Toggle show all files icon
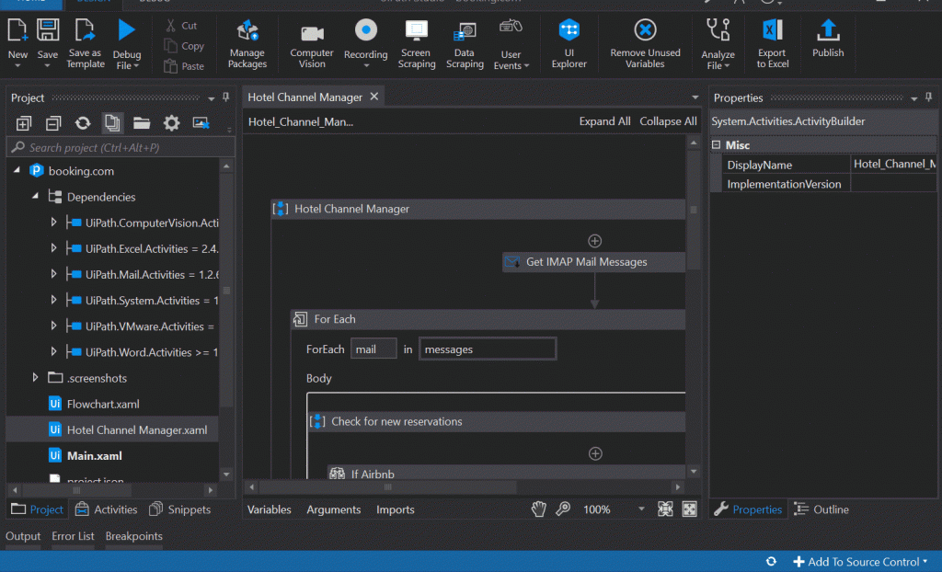The image size is (942, 572). point(112,123)
